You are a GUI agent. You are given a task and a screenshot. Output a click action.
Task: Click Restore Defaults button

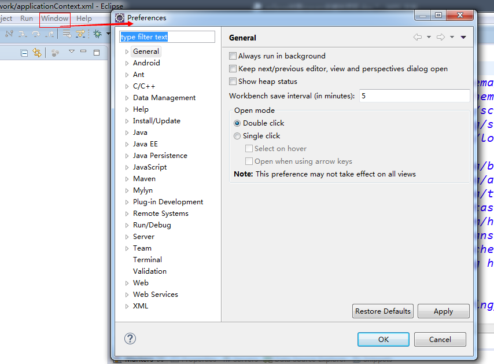383,311
